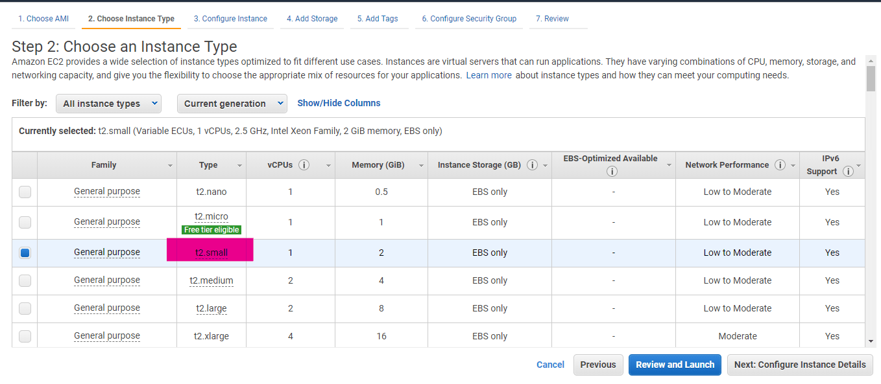Go to 6. Configure Security Group step

[469, 19]
